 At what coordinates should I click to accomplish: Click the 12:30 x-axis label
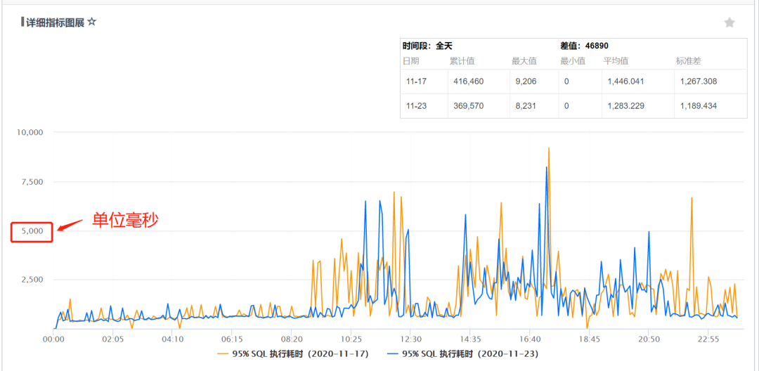410,338
